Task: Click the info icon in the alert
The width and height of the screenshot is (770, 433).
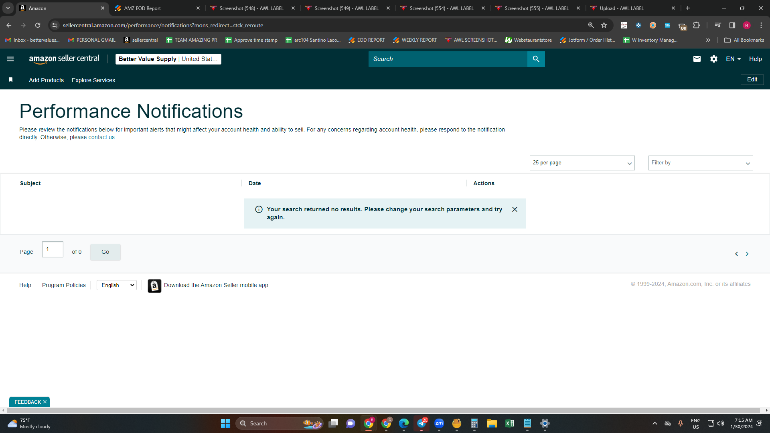Action: (x=259, y=209)
